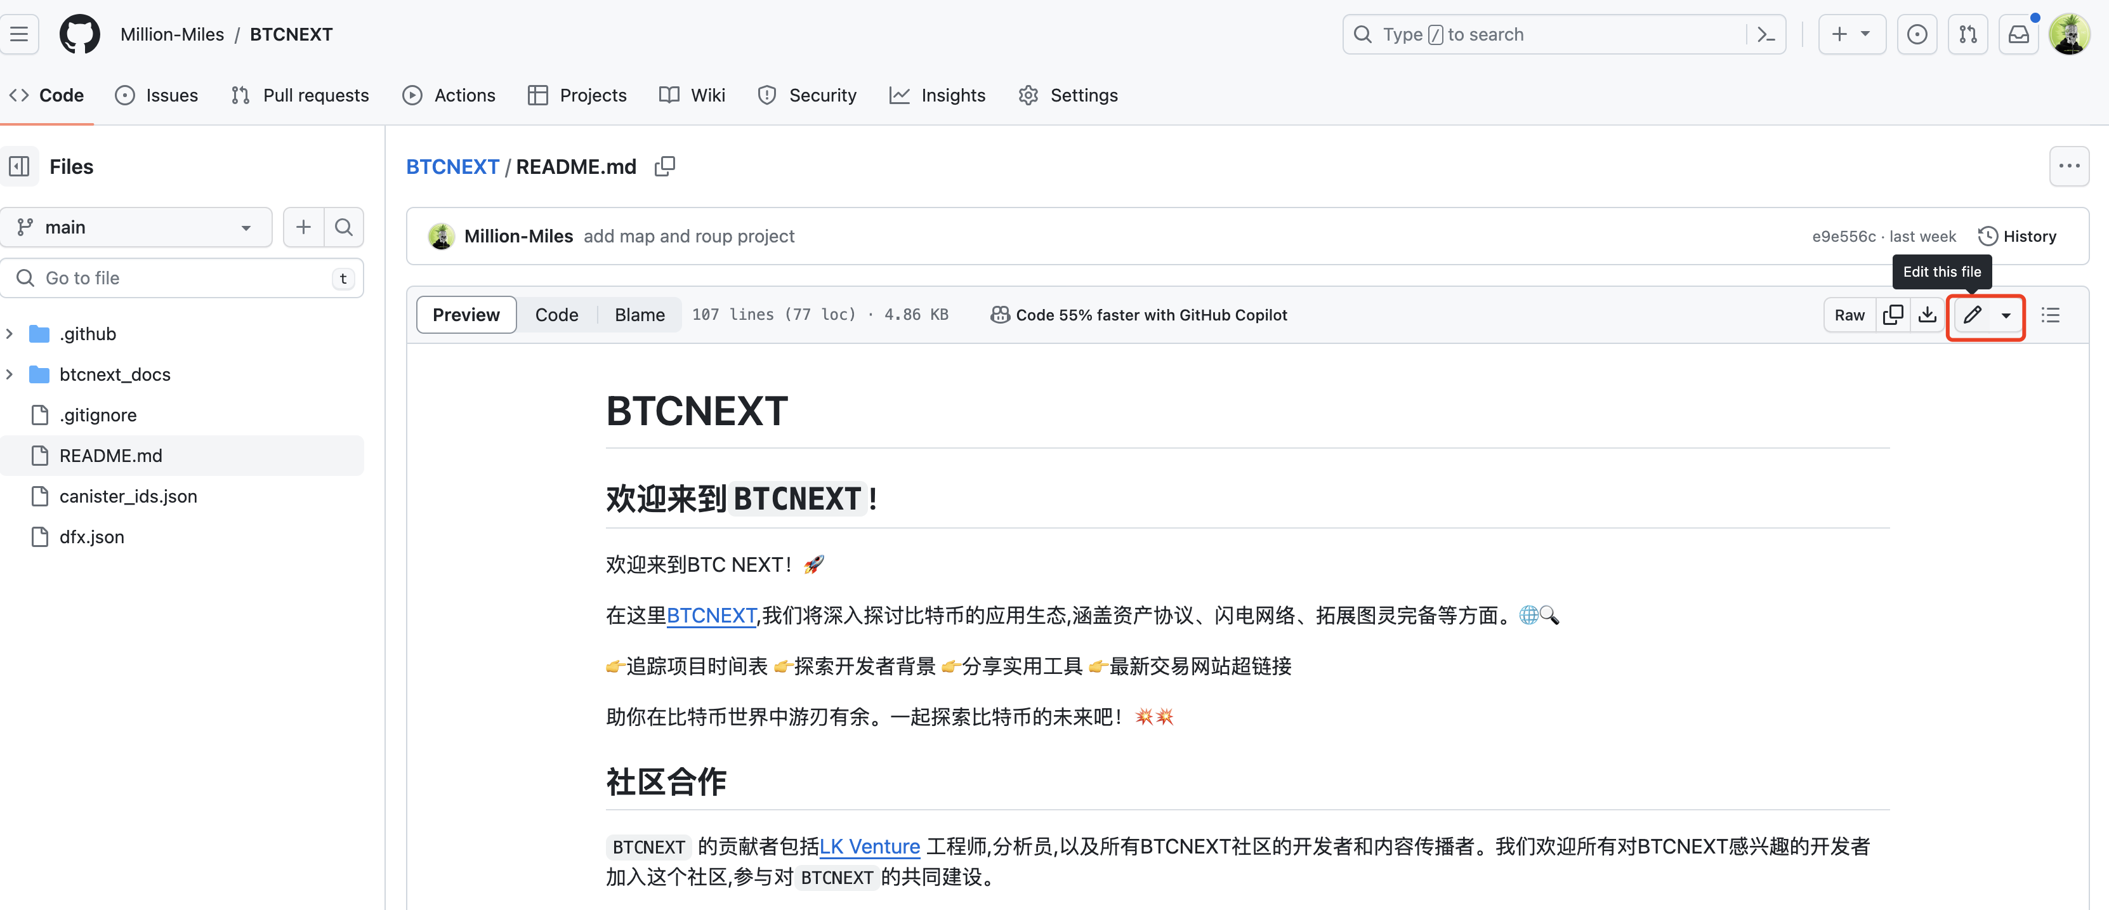Open commit e9e556c
This screenshot has height=910, width=2109.
pos(1843,236)
